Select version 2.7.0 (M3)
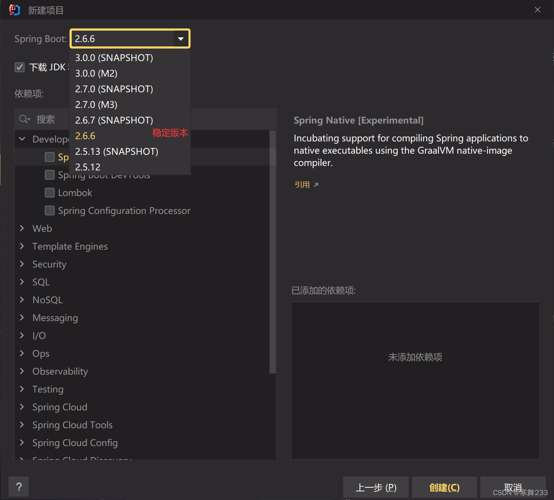 (130, 105)
